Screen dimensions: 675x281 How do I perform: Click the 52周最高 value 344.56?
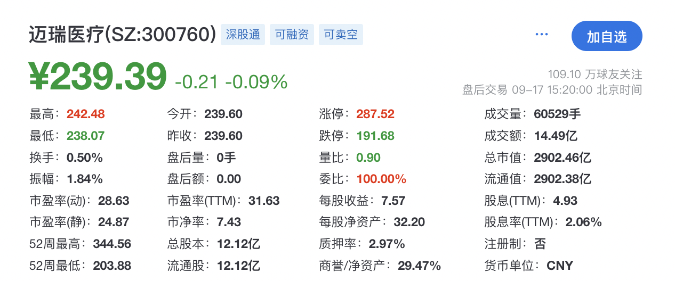112,244
